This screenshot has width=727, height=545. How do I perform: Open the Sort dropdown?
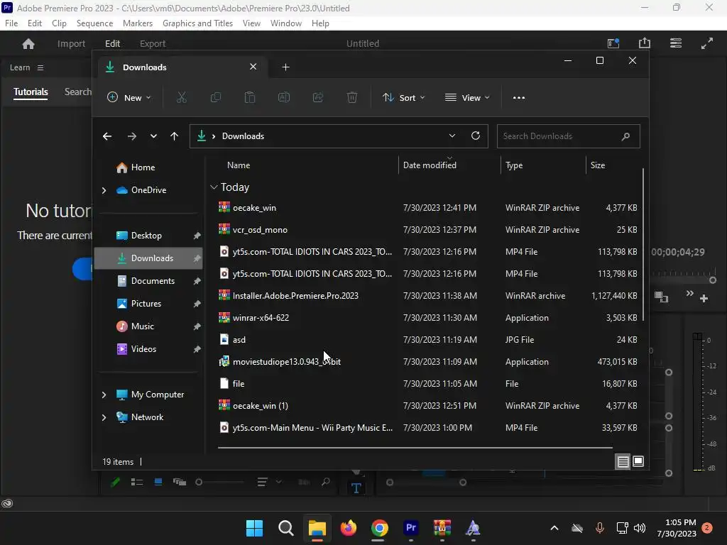pos(403,98)
